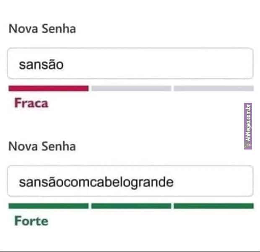Click the leftmost green strength segment
The width and height of the screenshot is (260, 252).
coord(48,206)
